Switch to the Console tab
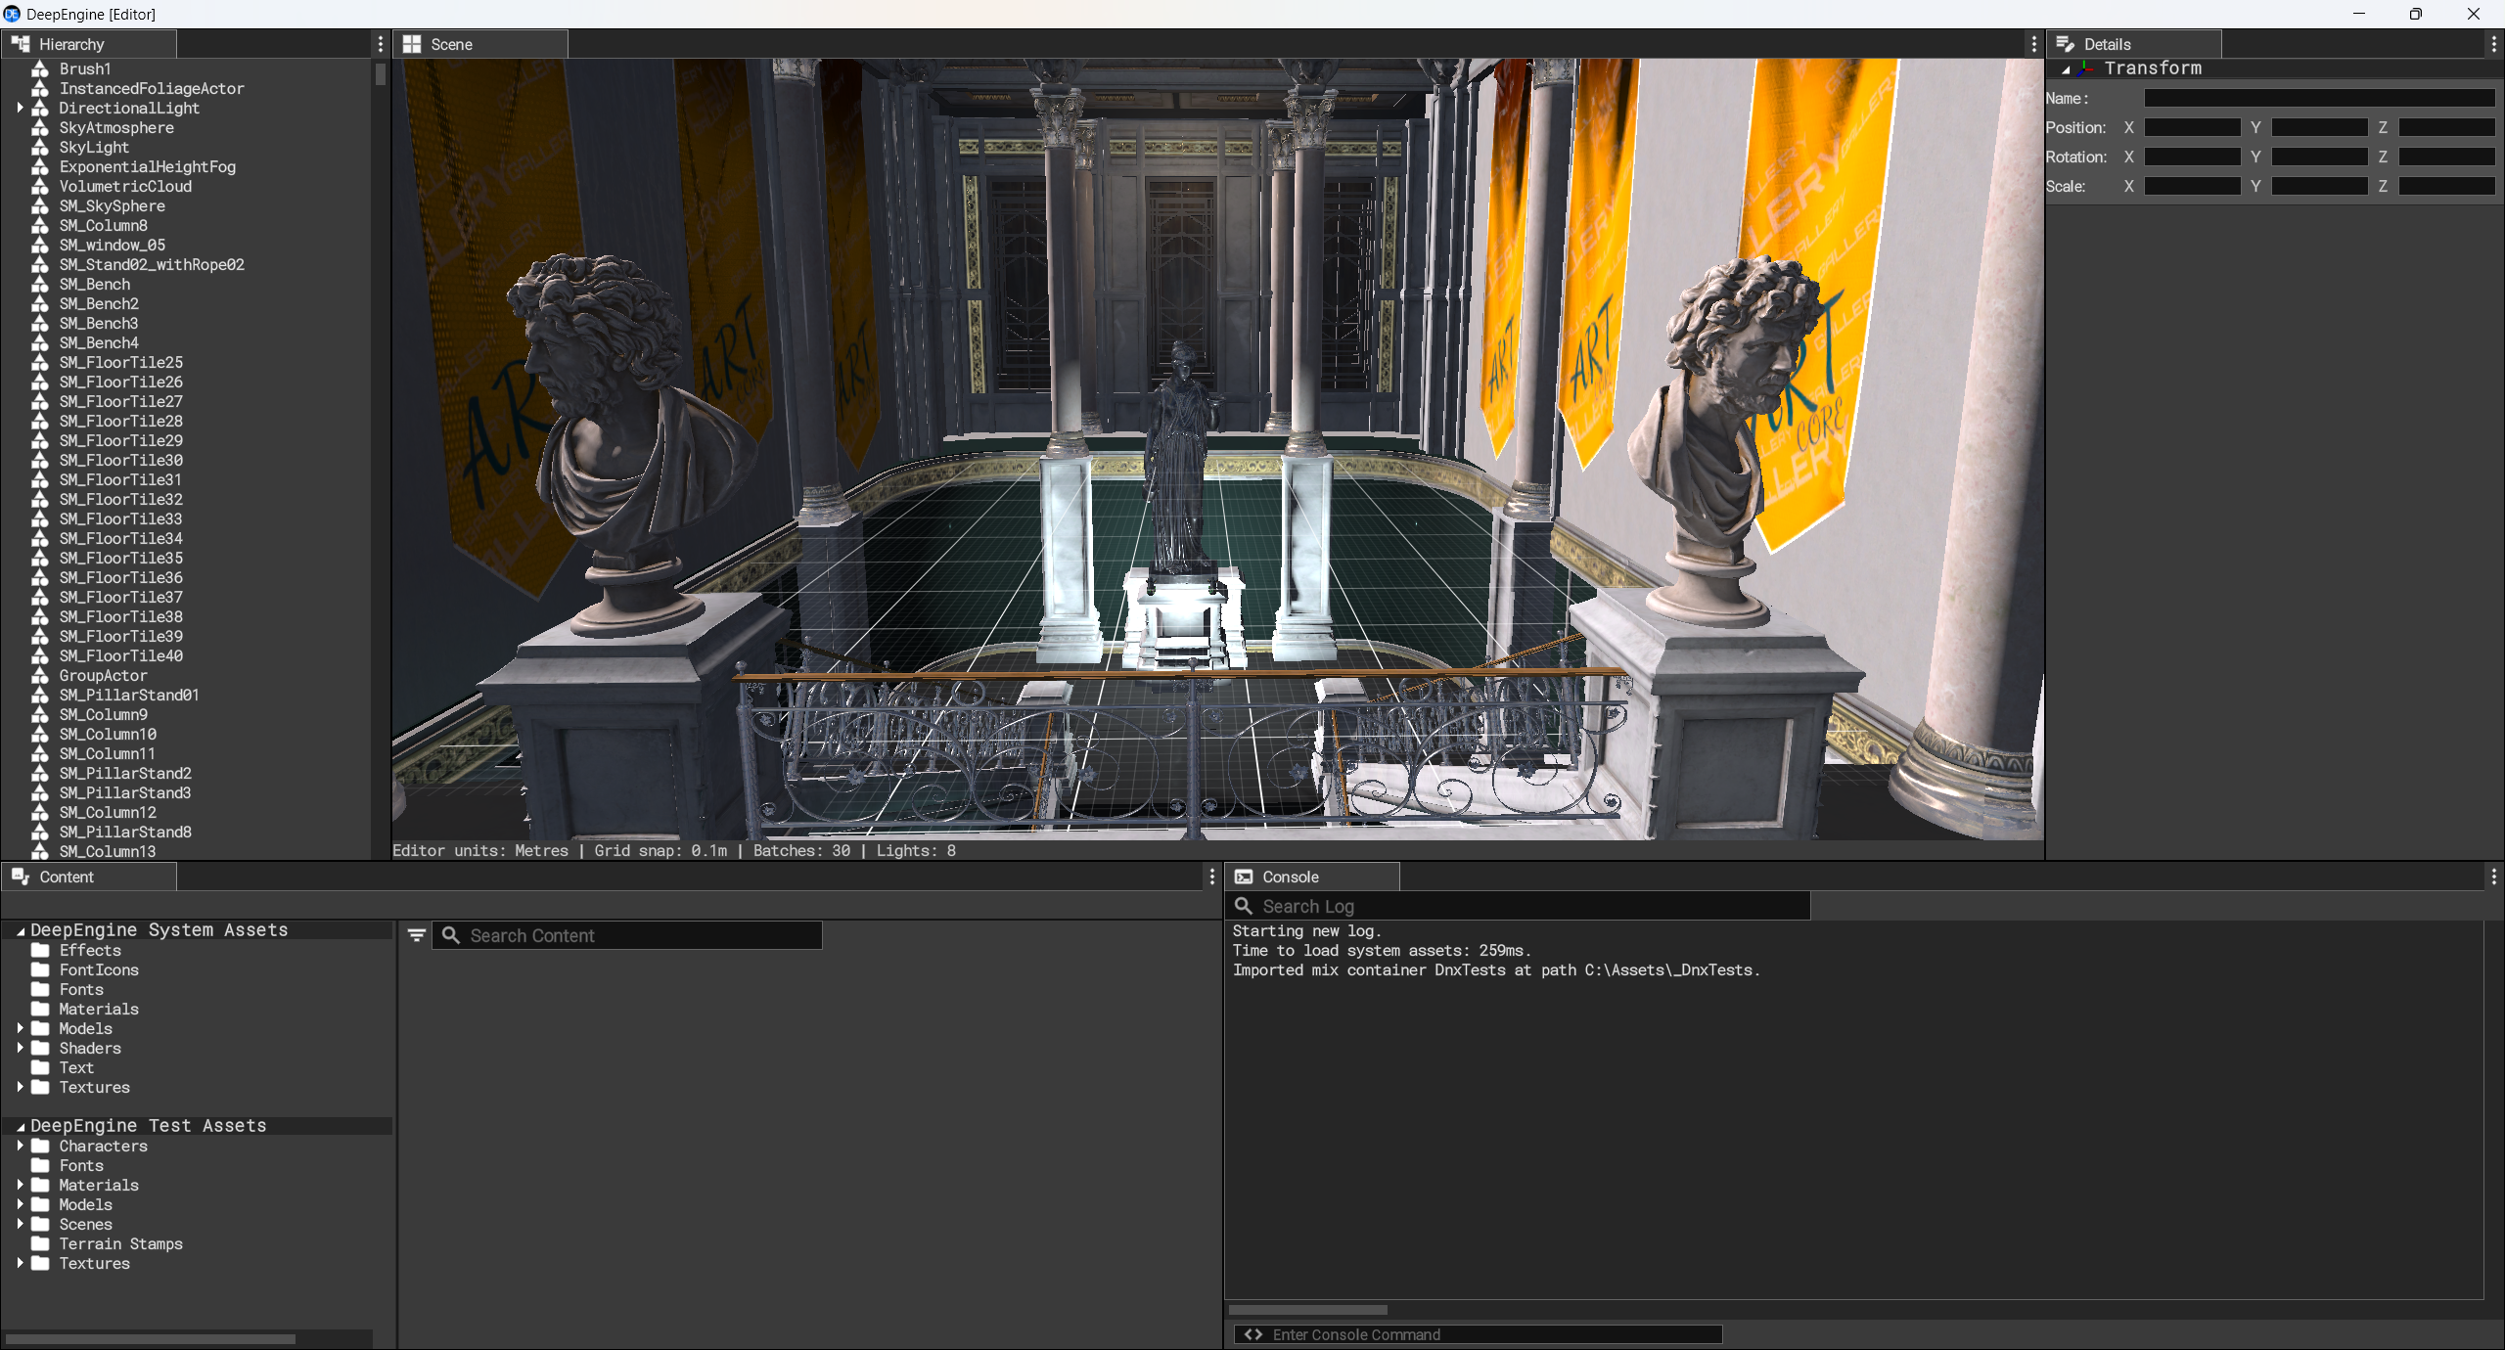Viewport: 2505px width, 1350px height. pyautogui.click(x=1312, y=877)
